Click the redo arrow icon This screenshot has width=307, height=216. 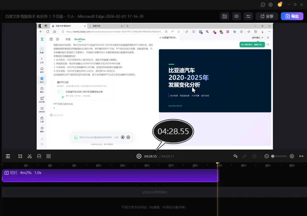[245, 156]
